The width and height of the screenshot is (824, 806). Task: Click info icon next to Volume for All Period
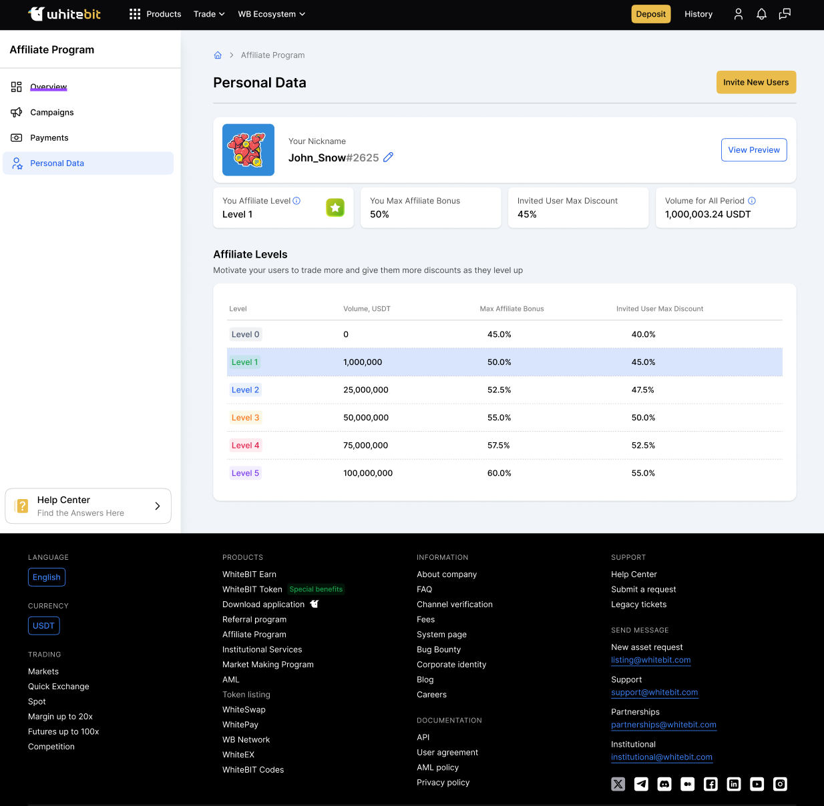(x=752, y=201)
